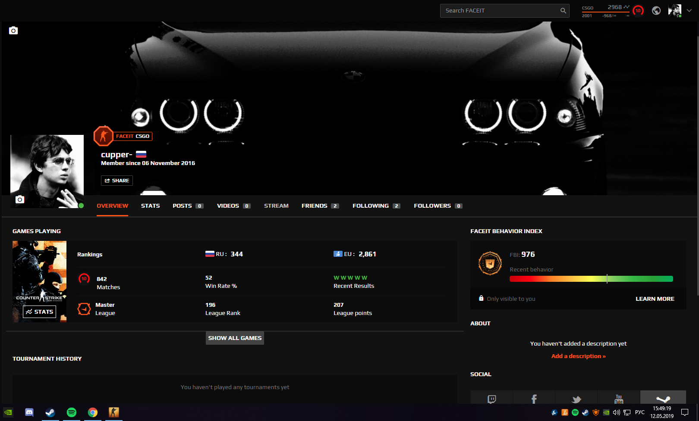Screen dimensions: 699x421
Task: Click the search magnifier icon
Action: click(x=563, y=11)
